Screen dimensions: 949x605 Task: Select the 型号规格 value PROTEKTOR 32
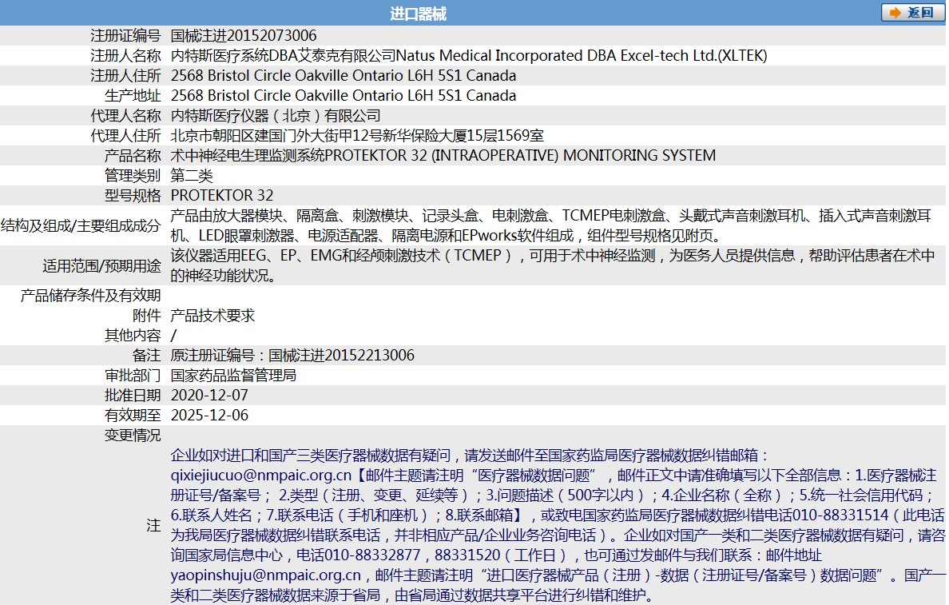point(222,195)
